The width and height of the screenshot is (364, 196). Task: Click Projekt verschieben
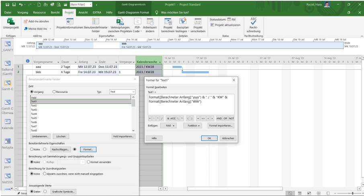[x=198, y=26]
